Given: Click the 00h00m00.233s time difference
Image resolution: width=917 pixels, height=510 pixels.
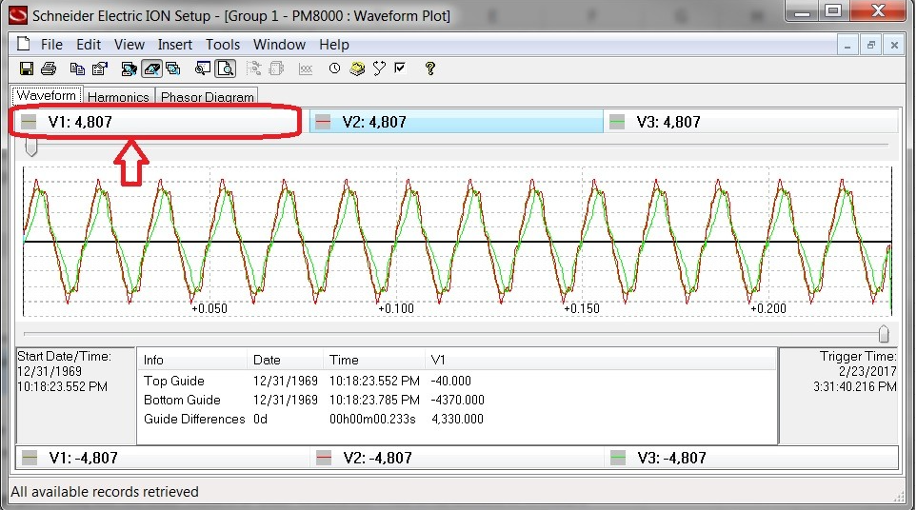Looking at the screenshot, I should point(372,420).
